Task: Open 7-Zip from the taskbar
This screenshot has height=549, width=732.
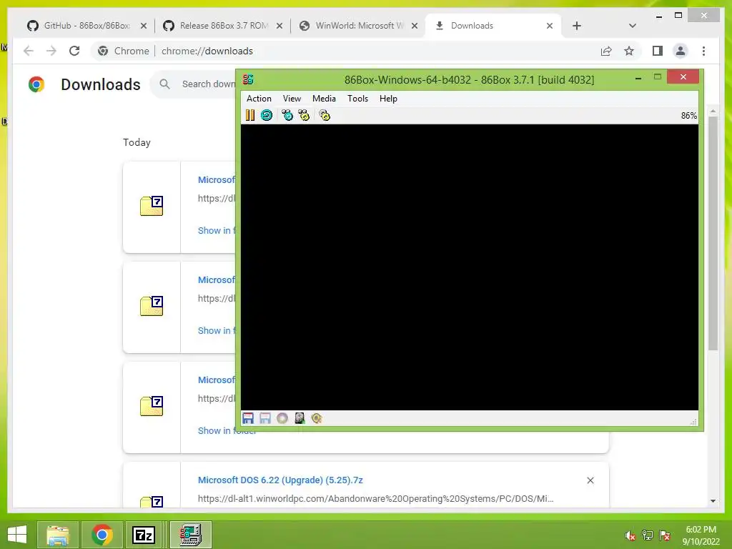Action: tap(143, 535)
